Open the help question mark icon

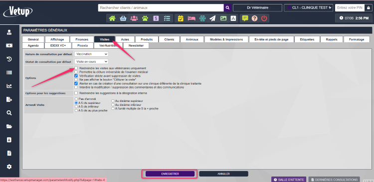click(254, 18)
